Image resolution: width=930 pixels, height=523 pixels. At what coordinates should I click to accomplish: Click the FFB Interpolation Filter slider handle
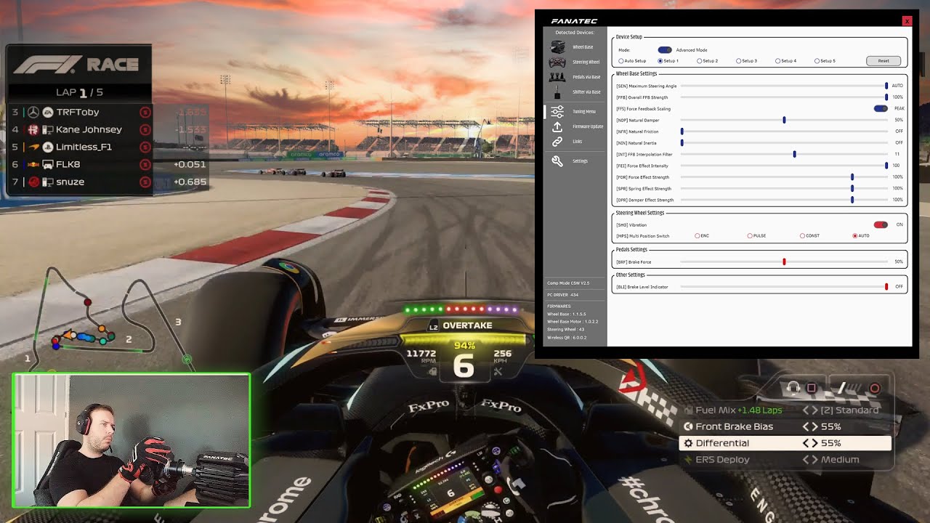click(794, 154)
